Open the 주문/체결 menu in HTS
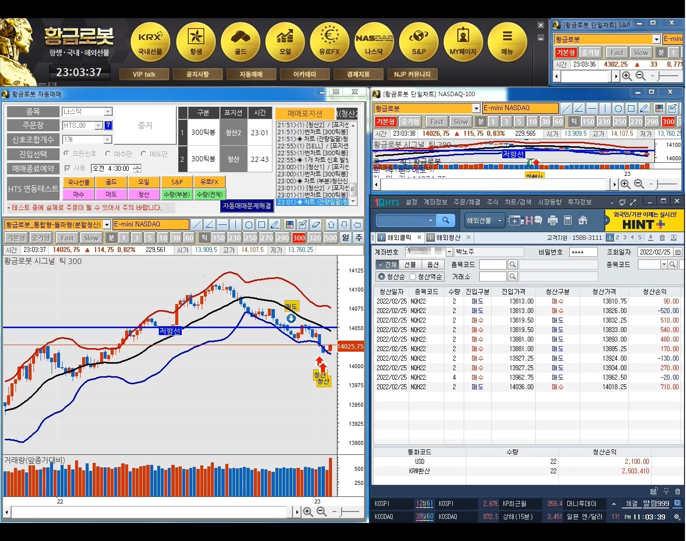 [x=467, y=202]
